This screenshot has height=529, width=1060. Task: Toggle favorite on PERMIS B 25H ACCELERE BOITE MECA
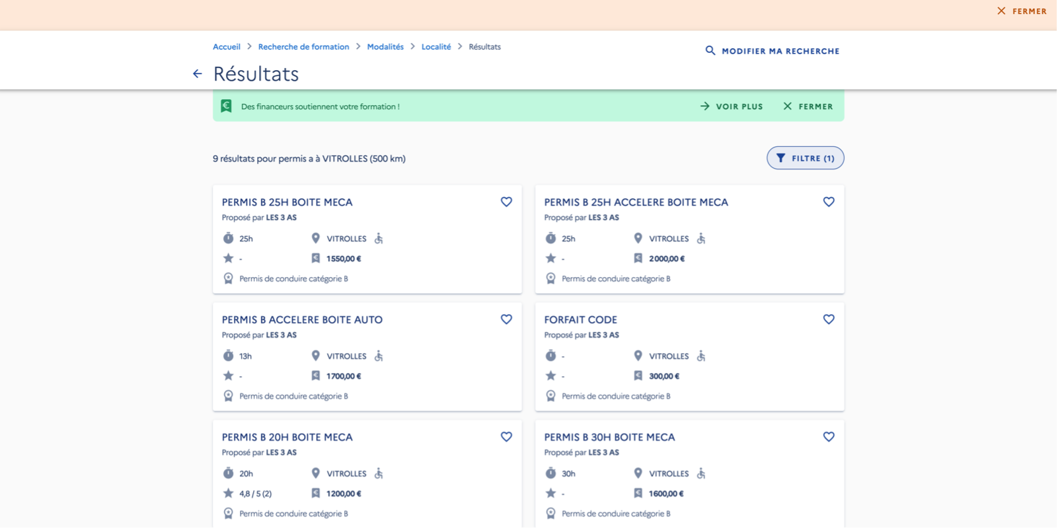coord(829,202)
